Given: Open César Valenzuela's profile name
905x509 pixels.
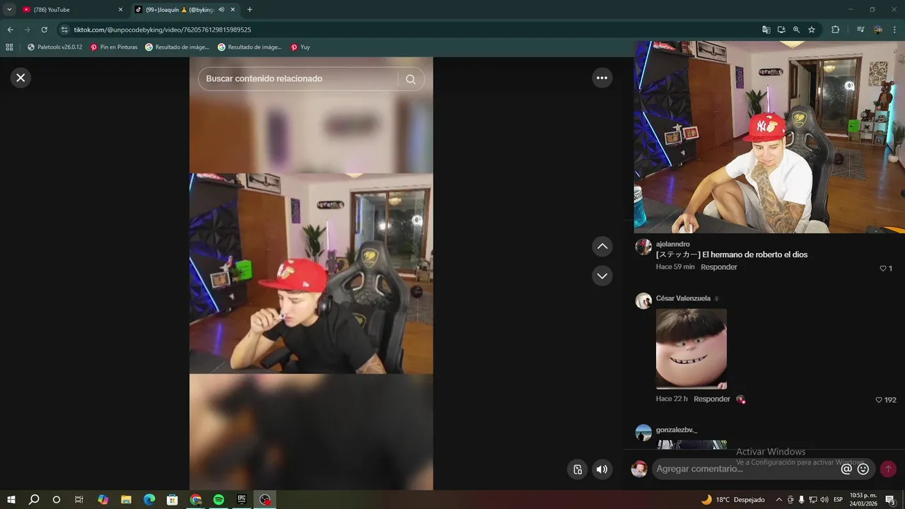Looking at the screenshot, I should click(x=683, y=298).
